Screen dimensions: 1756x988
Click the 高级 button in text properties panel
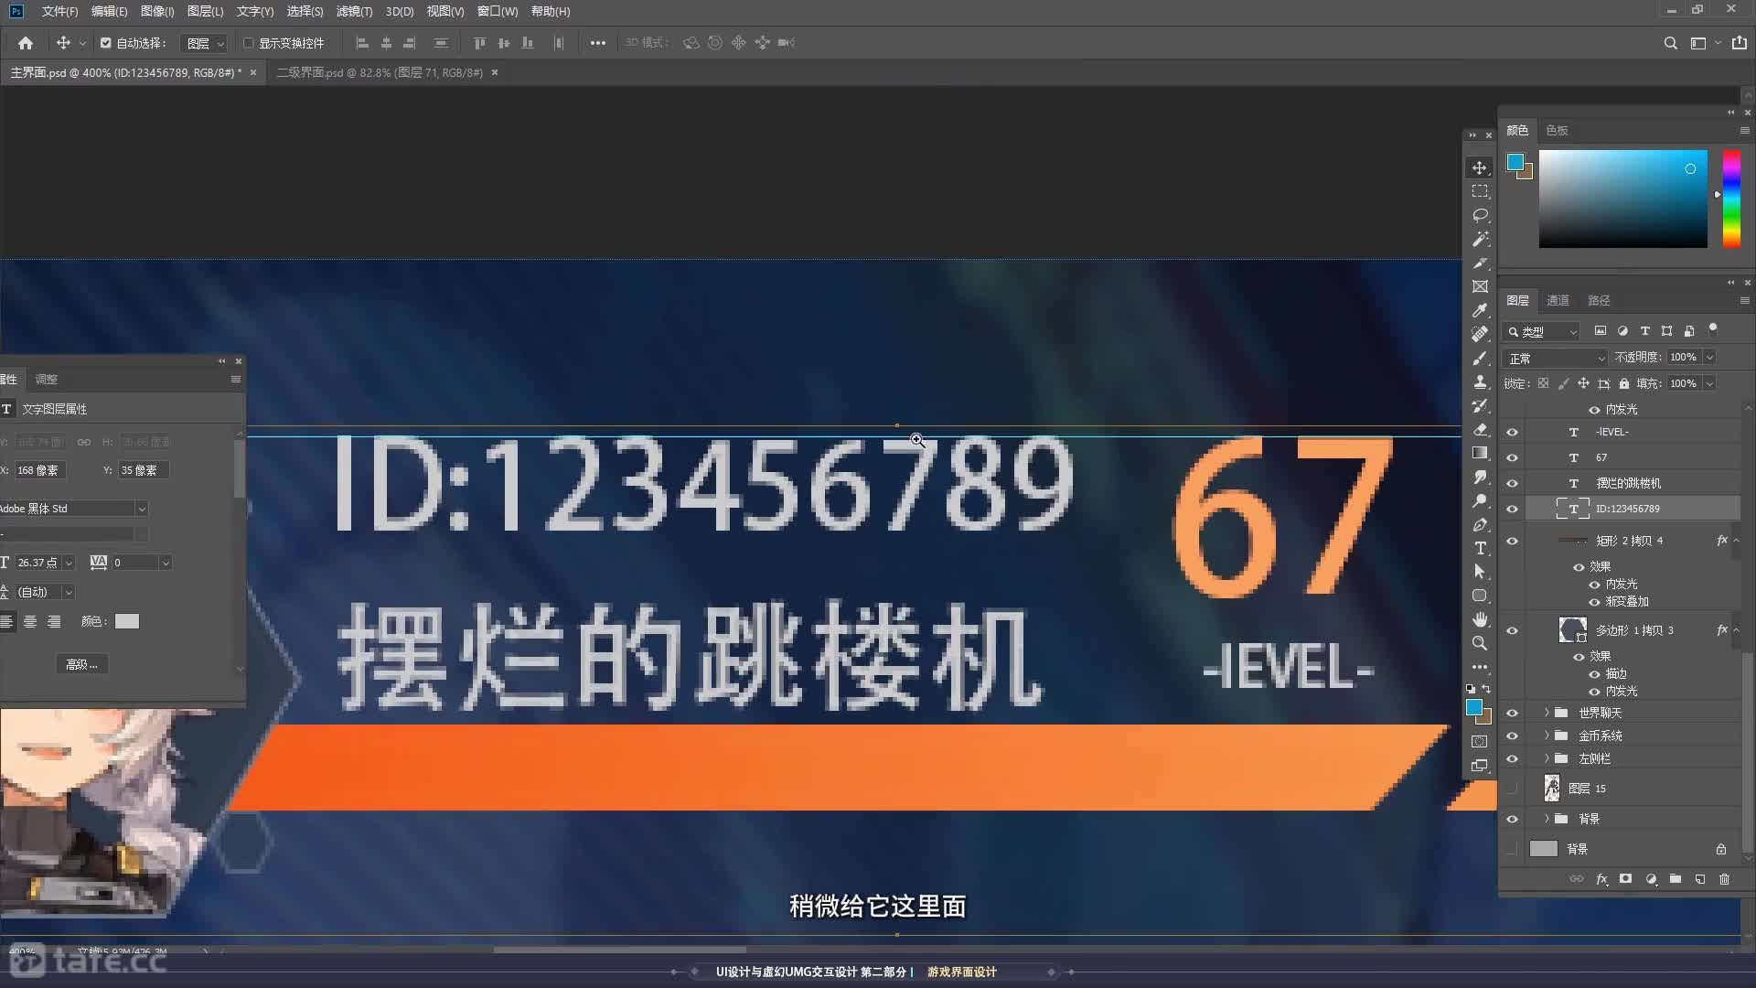(80, 663)
